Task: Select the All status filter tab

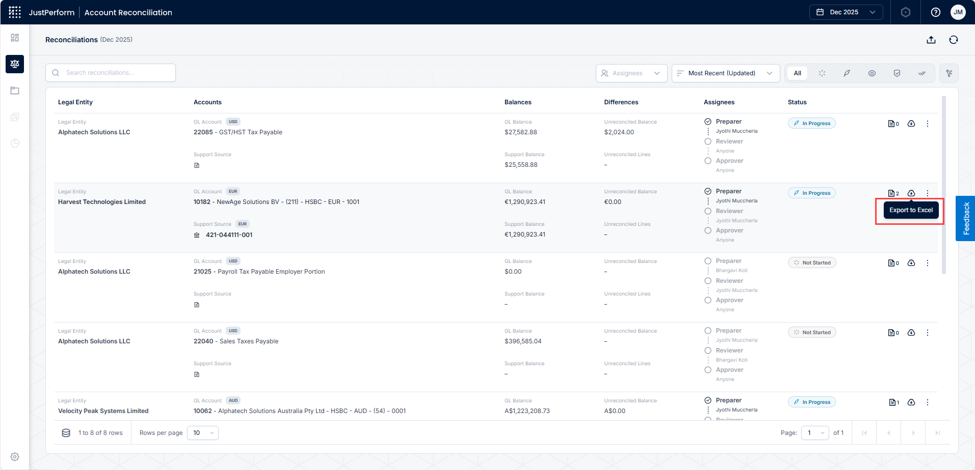Action: (x=798, y=73)
